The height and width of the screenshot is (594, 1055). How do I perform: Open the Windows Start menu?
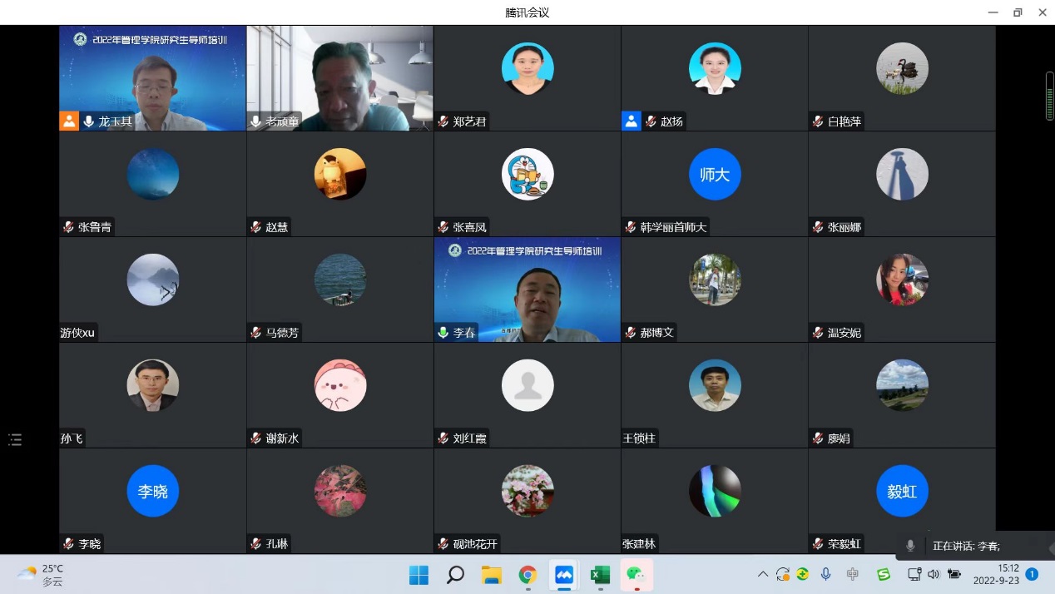[419, 575]
